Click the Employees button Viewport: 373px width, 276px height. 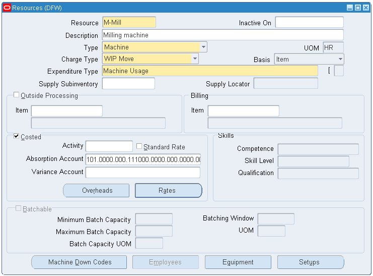pos(165,262)
